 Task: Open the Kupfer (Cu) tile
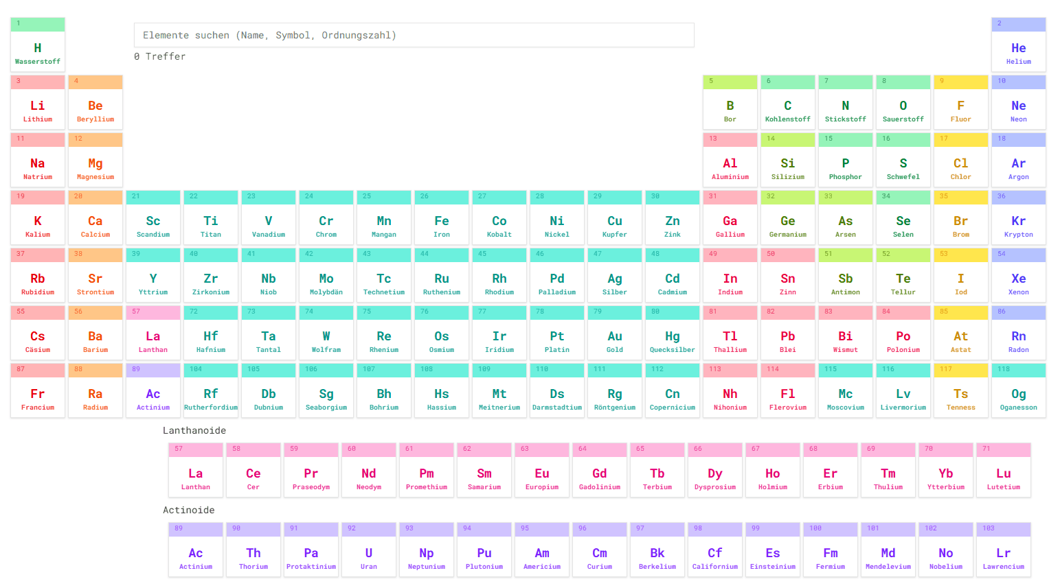click(x=615, y=218)
